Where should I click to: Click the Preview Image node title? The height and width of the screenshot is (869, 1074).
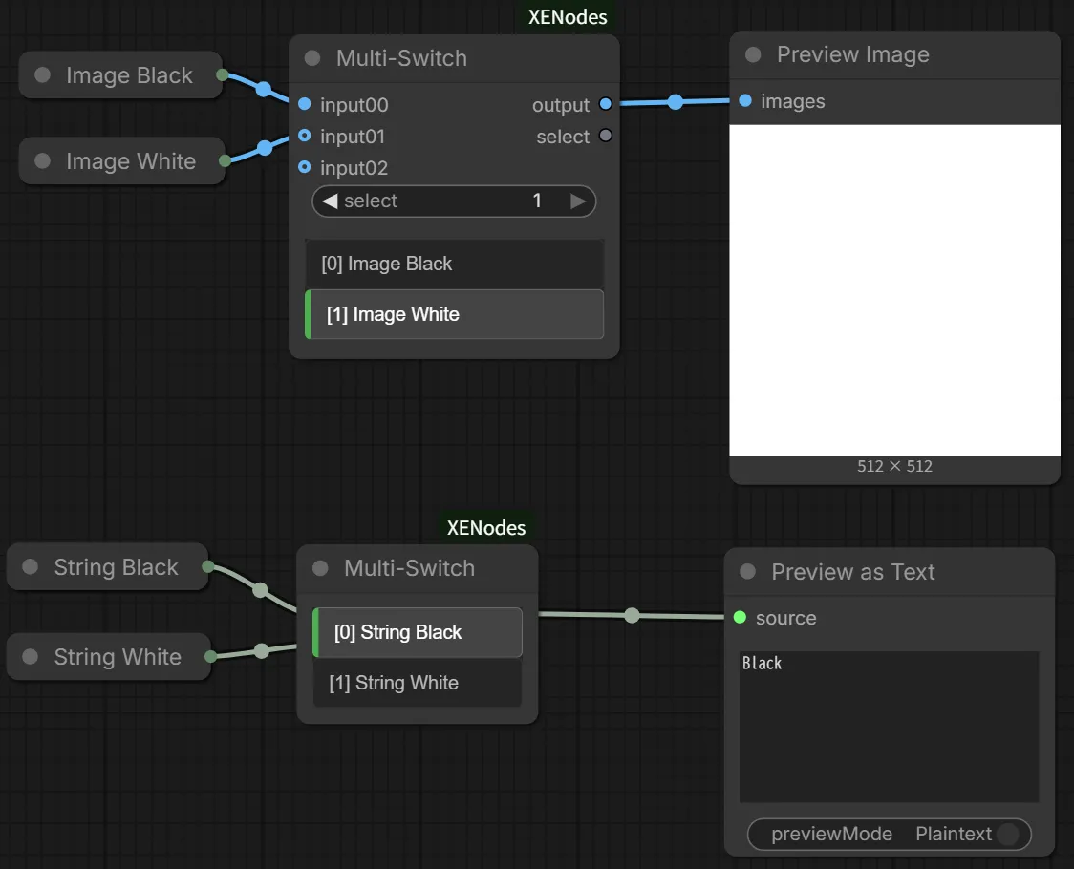pyautogui.click(x=852, y=54)
